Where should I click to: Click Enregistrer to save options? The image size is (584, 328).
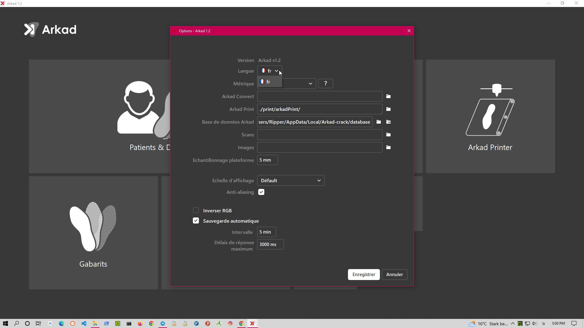pos(364,275)
